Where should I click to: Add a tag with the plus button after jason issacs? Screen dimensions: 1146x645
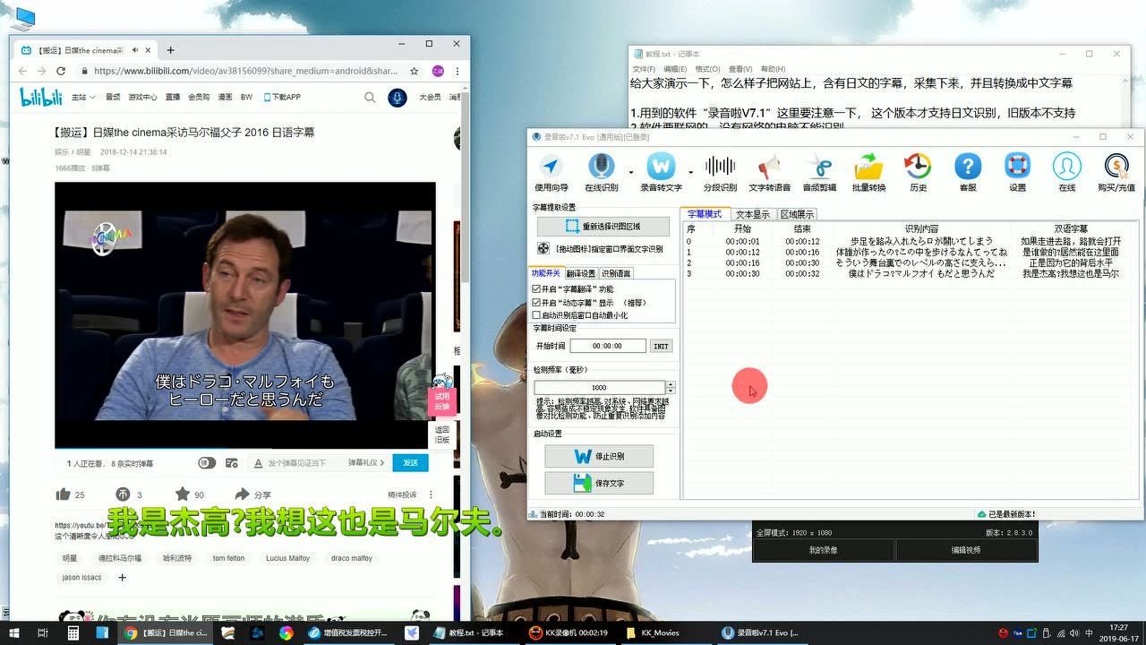(x=123, y=578)
